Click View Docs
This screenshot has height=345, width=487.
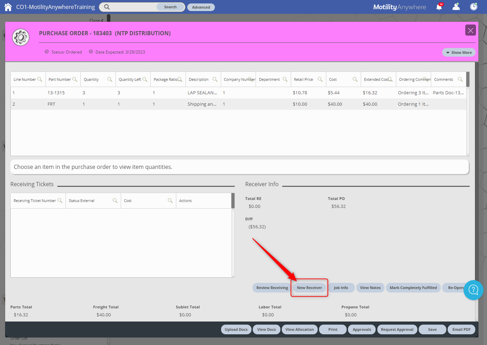267,329
